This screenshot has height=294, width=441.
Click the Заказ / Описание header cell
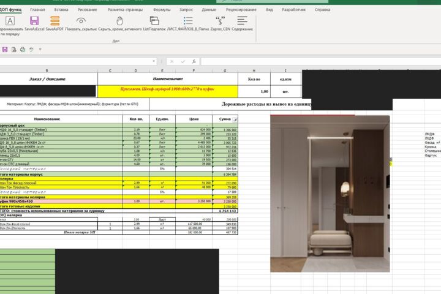[x=47, y=79]
